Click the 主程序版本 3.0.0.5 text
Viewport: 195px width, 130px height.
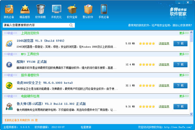click(17, 127)
